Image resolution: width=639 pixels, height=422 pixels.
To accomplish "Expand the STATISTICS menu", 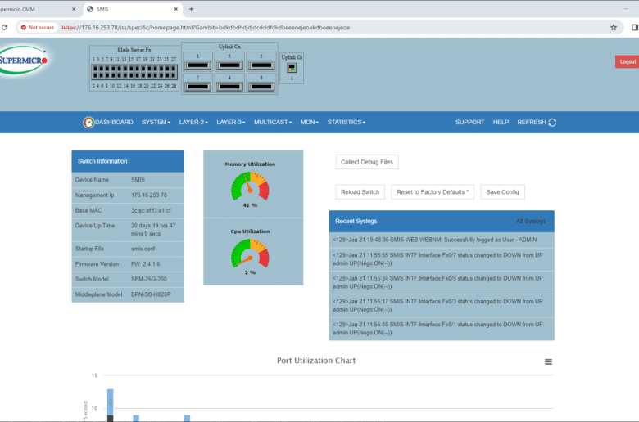I will pos(346,122).
